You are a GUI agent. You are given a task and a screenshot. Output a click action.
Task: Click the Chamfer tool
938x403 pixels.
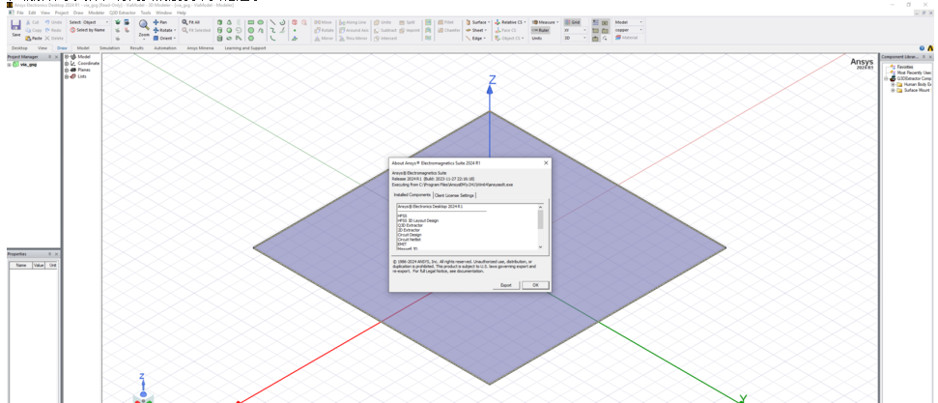(x=448, y=30)
